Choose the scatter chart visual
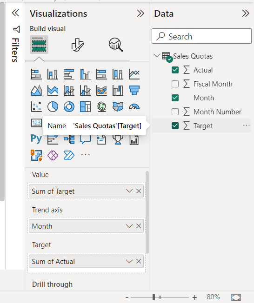 click(36, 106)
